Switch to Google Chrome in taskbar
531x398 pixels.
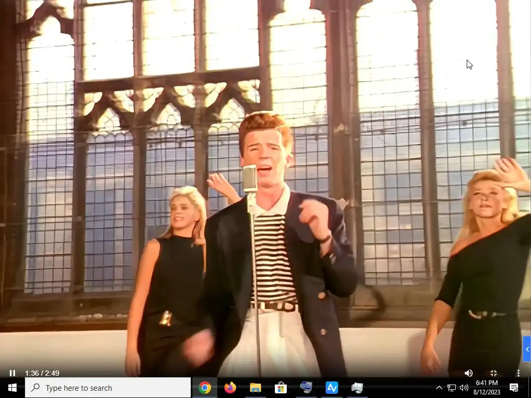(x=205, y=388)
